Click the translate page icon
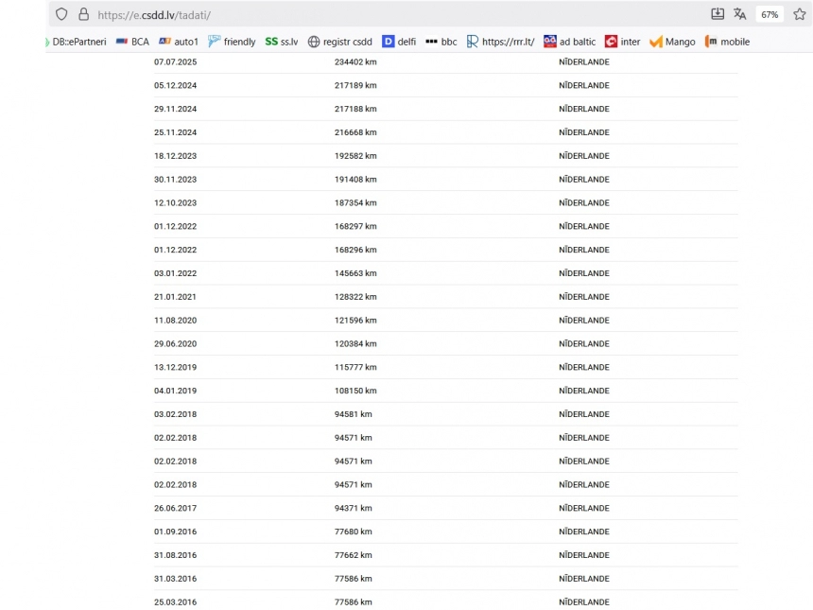The width and height of the screenshot is (813, 610). 740,14
